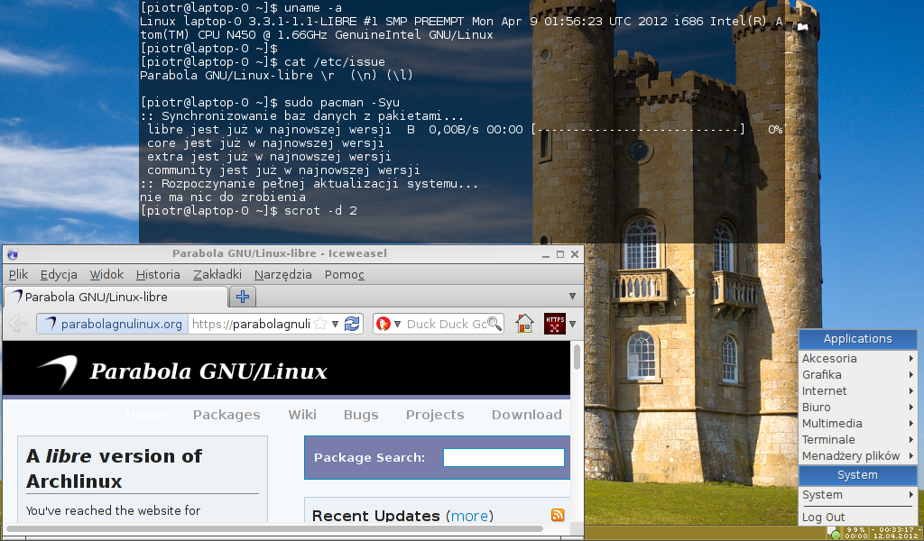Open the Edycja menu

pos(59,274)
